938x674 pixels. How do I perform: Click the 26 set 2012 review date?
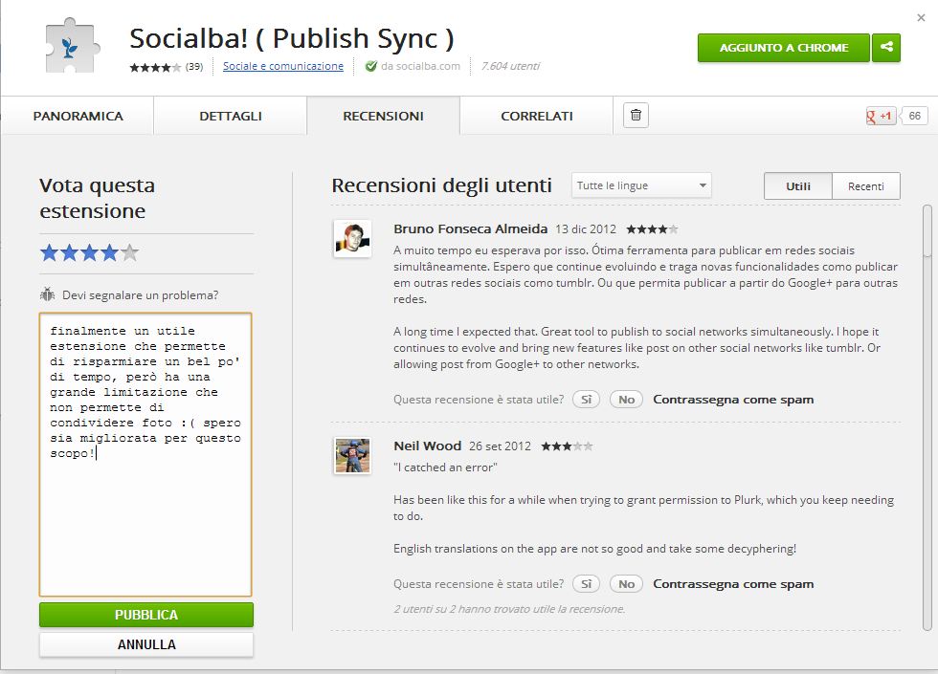coord(500,446)
